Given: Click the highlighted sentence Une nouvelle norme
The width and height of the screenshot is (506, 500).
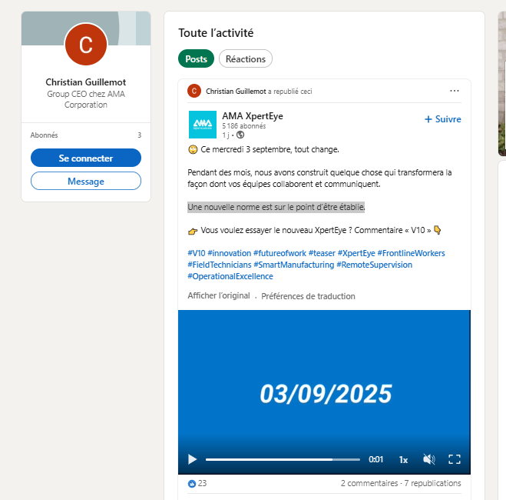Looking at the screenshot, I should [x=276, y=207].
